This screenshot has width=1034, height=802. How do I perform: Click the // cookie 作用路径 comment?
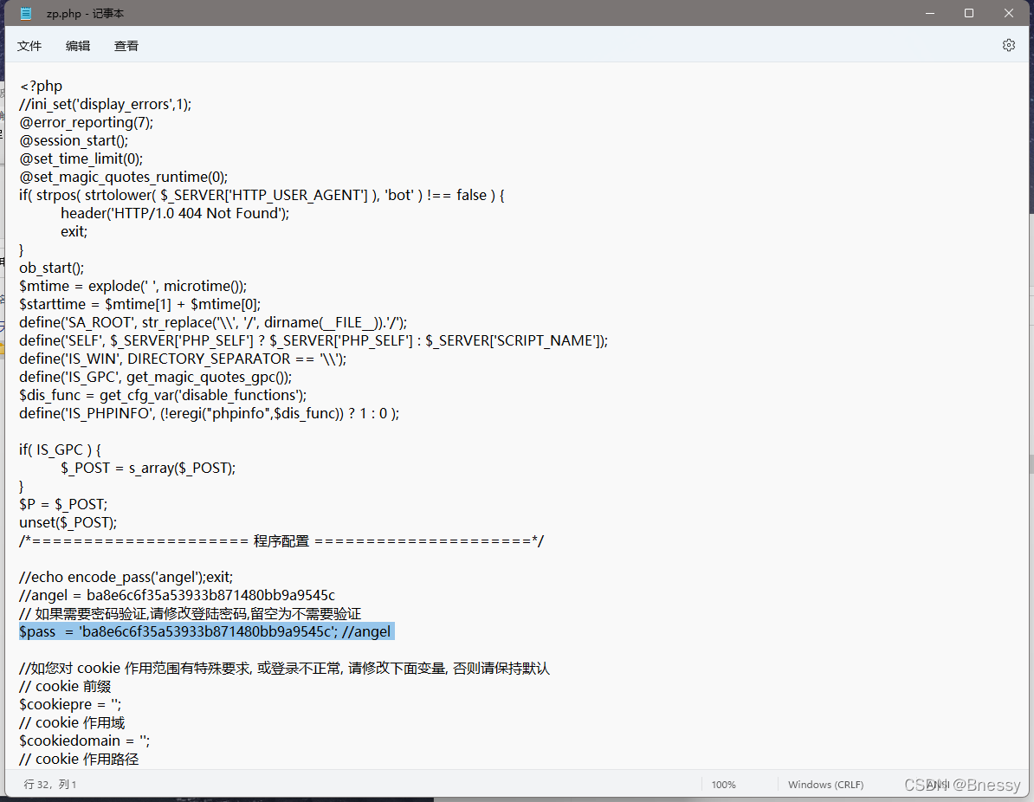coord(79,760)
